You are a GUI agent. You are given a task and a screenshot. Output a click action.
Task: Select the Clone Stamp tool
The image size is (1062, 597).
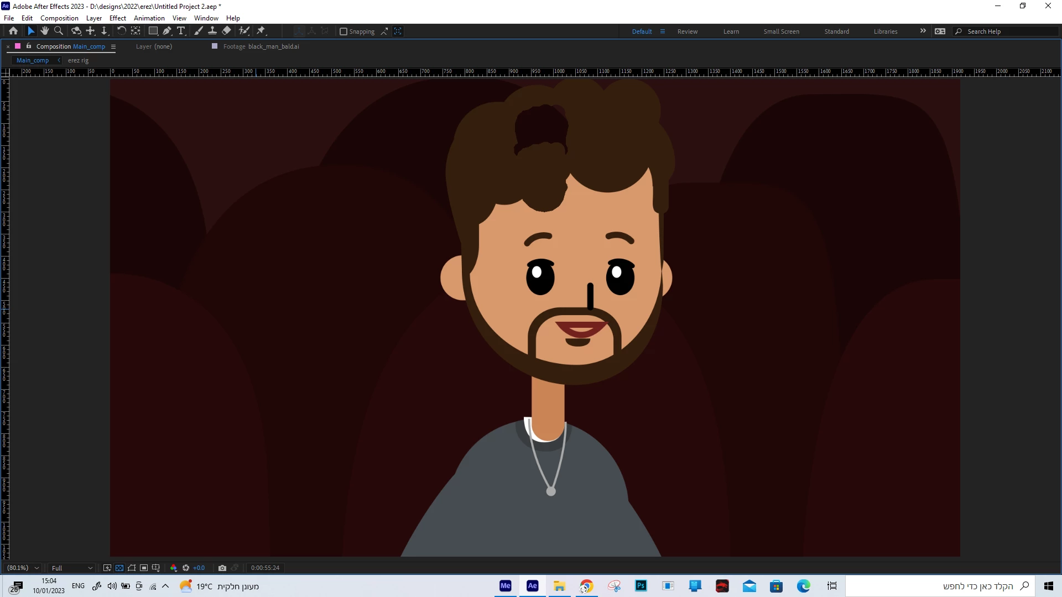pyautogui.click(x=212, y=31)
